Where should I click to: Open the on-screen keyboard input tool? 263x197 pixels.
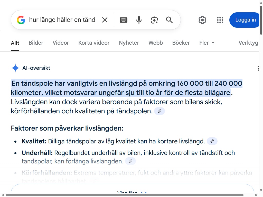(124, 20)
